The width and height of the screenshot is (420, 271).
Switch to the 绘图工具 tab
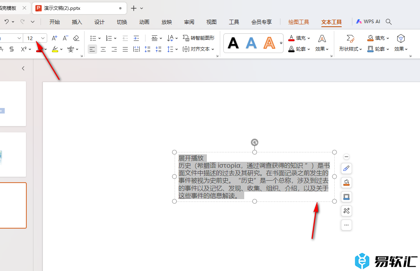298,22
